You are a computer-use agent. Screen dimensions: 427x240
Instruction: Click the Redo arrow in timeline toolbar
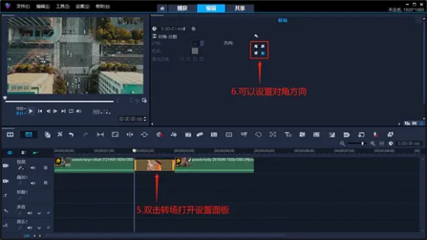click(85, 135)
